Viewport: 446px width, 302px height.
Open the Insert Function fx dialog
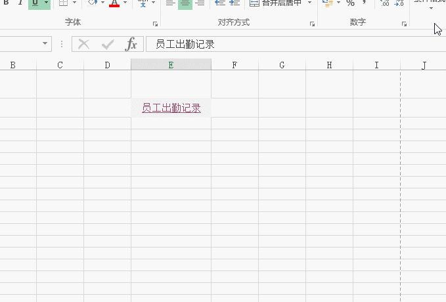tap(131, 44)
